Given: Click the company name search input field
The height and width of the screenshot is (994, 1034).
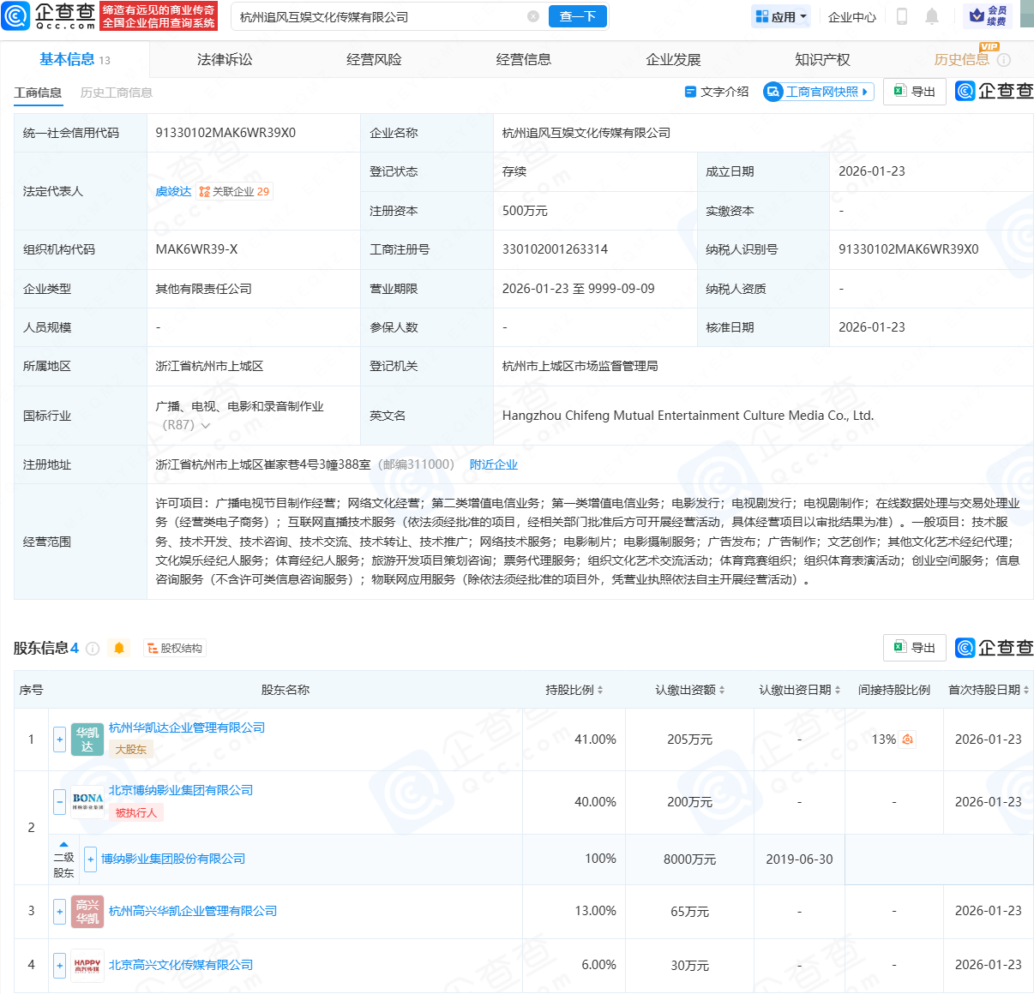Looking at the screenshot, I should point(377,16).
